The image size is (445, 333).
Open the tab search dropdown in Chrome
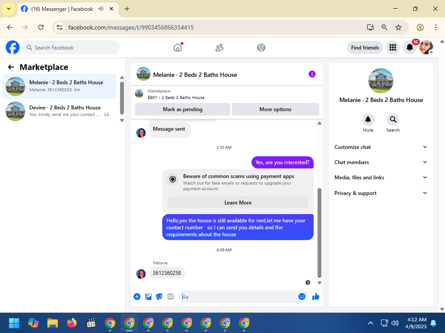[x=9, y=9]
